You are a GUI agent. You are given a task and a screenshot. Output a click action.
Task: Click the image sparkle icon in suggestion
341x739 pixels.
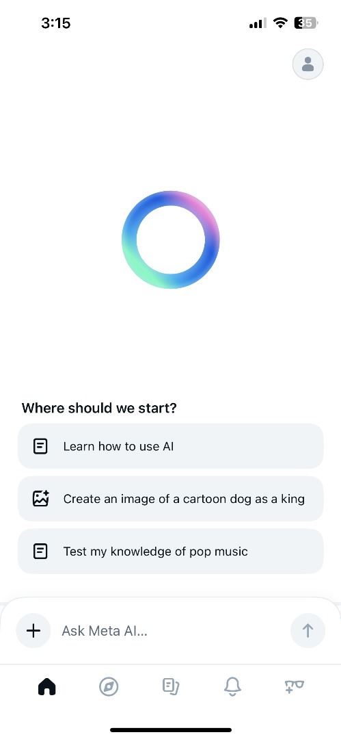(40, 499)
